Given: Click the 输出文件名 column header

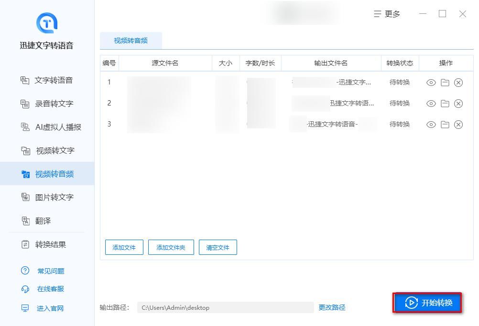Looking at the screenshot, I should [331, 63].
